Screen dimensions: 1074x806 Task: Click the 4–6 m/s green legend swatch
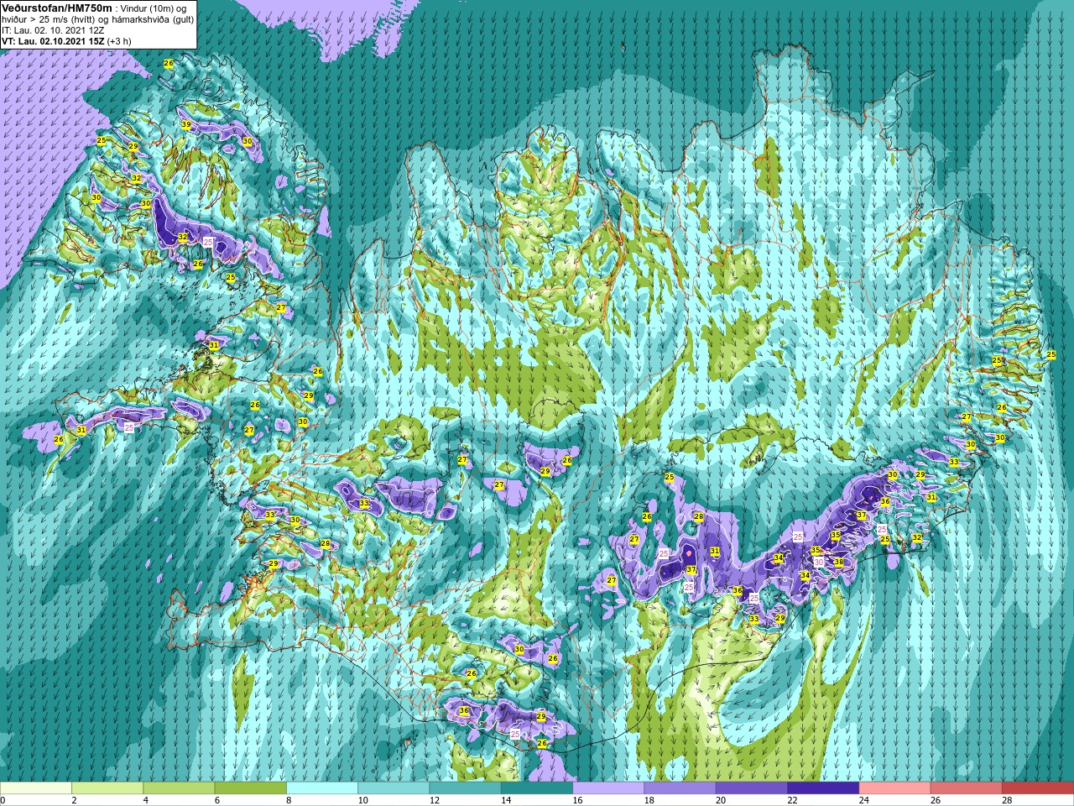179,788
